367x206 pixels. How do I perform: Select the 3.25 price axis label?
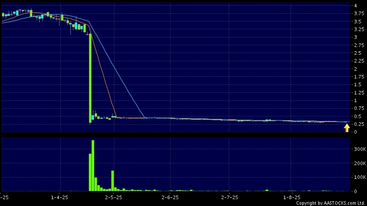[x=359, y=29]
